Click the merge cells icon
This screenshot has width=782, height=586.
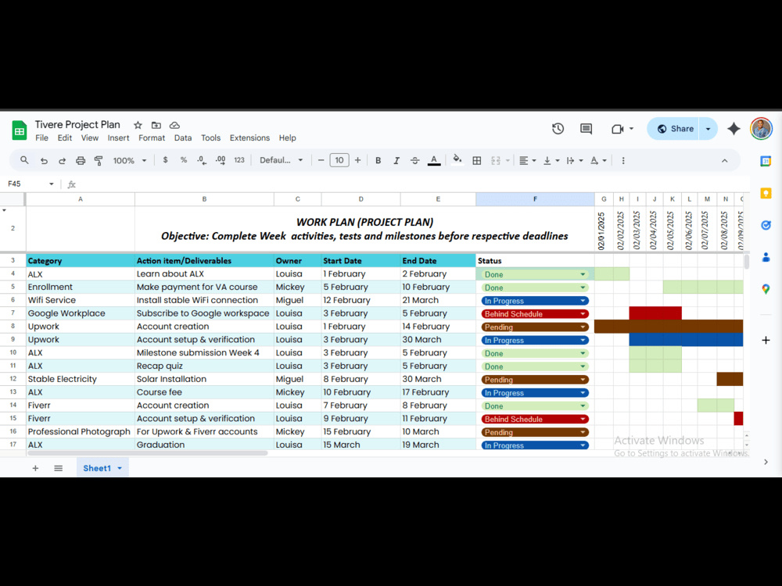tap(496, 160)
